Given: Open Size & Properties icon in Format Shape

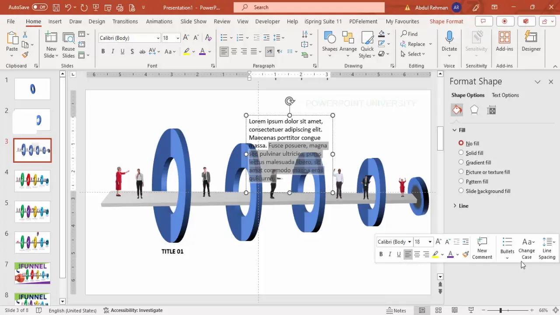Looking at the screenshot, I should (491, 110).
